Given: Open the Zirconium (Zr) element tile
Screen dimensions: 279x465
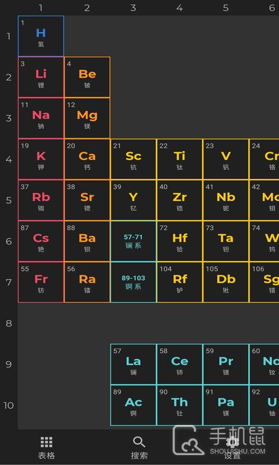Looking at the screenshot, I should (x=180, y=200).
